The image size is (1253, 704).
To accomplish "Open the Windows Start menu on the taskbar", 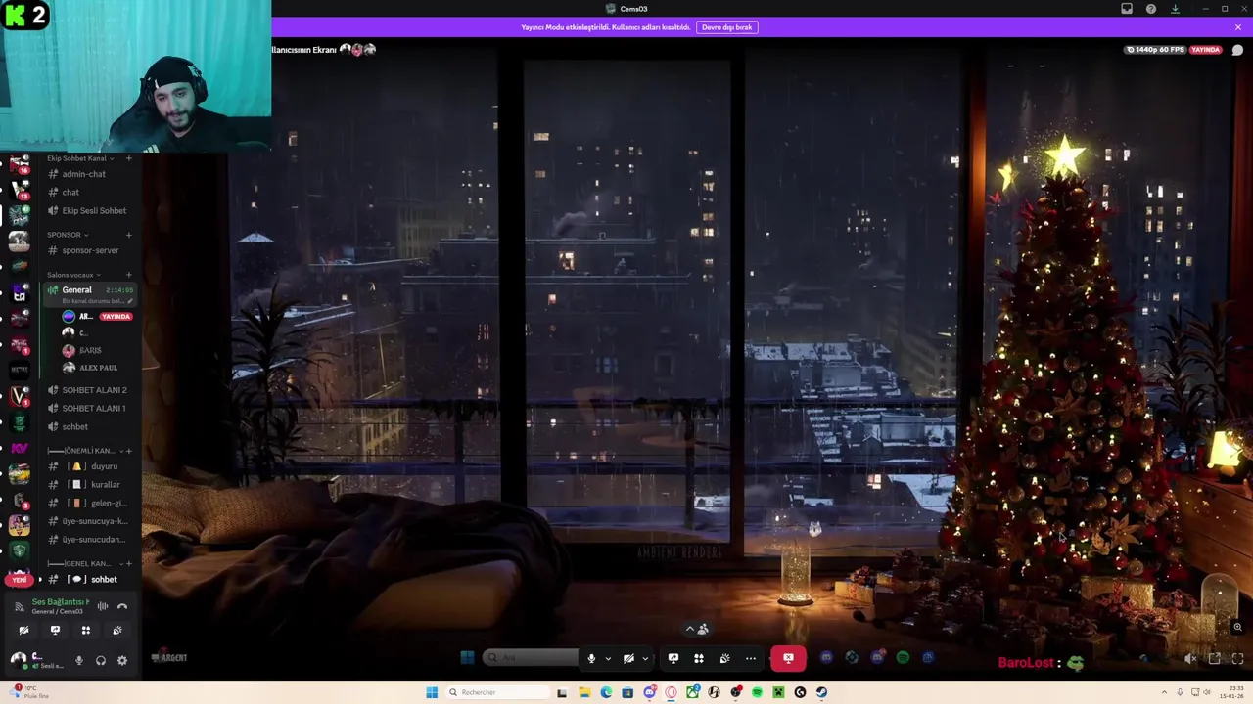I will [432, 692].
